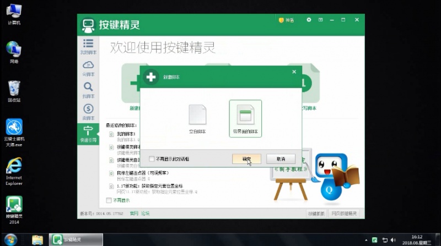Viewport: 441px width, 246px height.
Task: Launch the 网页按键精灵 button
Action: pos(344,214)
